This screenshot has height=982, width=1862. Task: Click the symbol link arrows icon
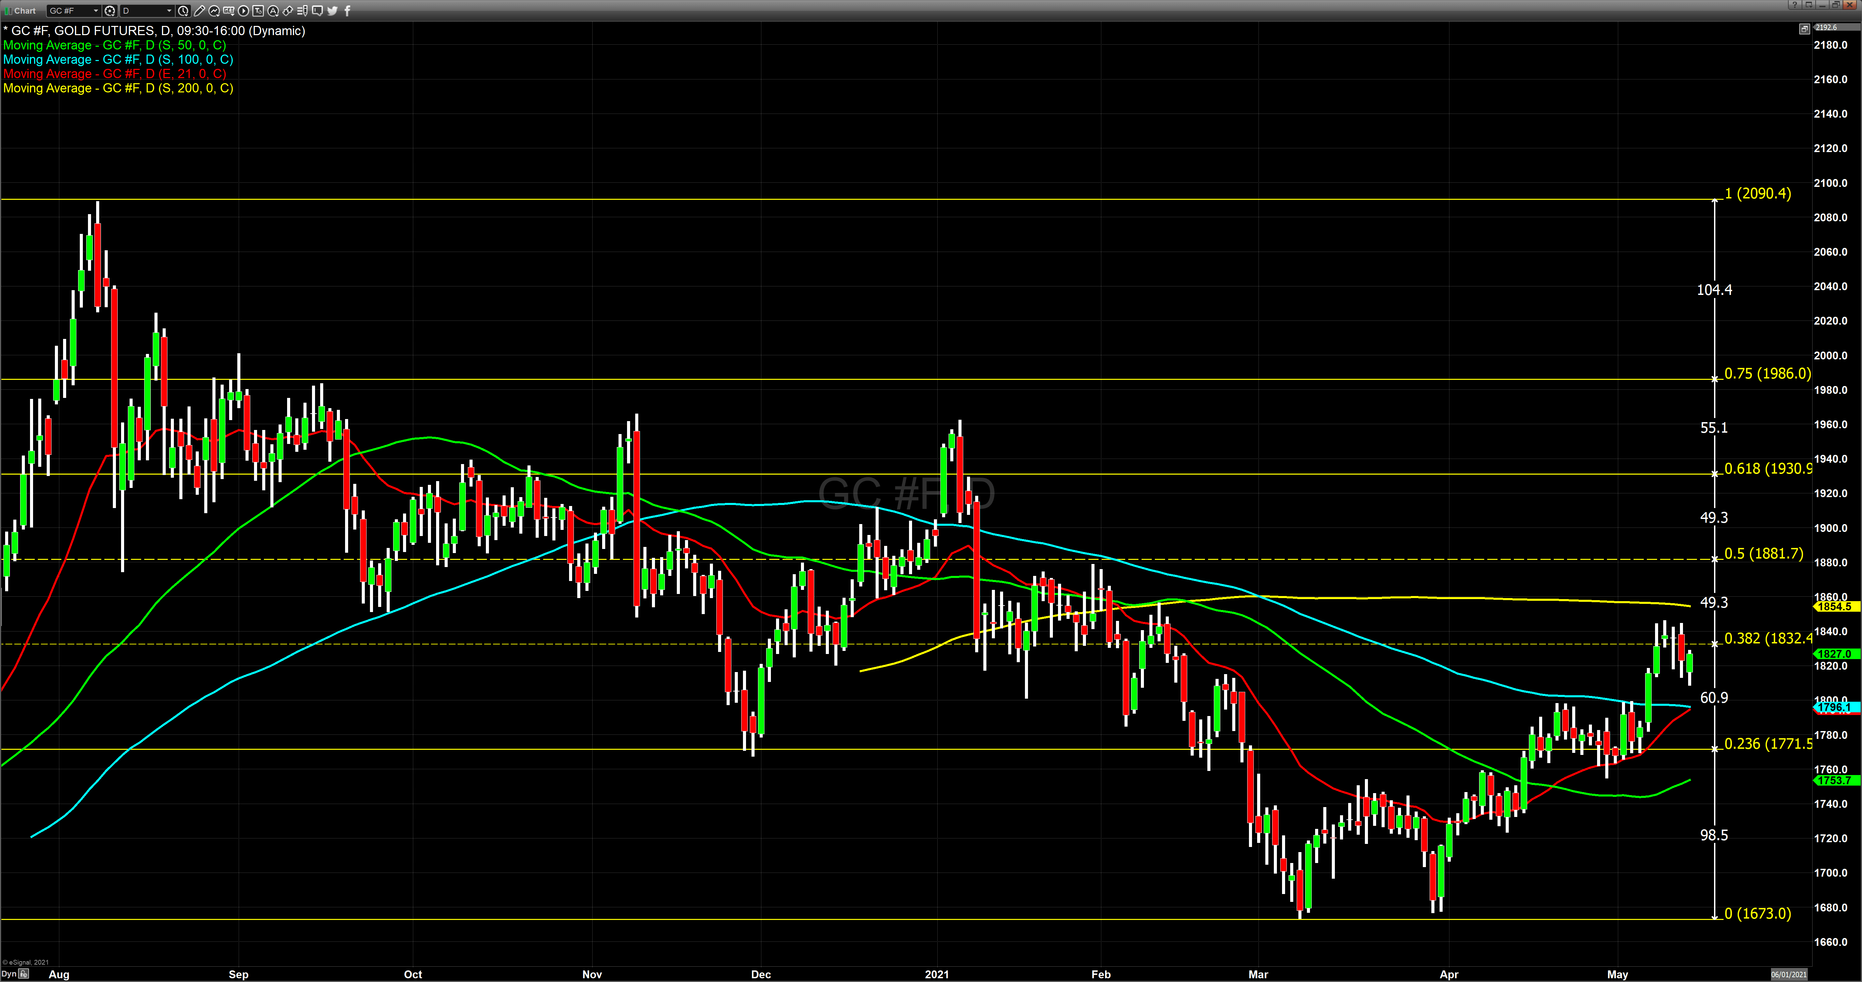tap(288, 11)
